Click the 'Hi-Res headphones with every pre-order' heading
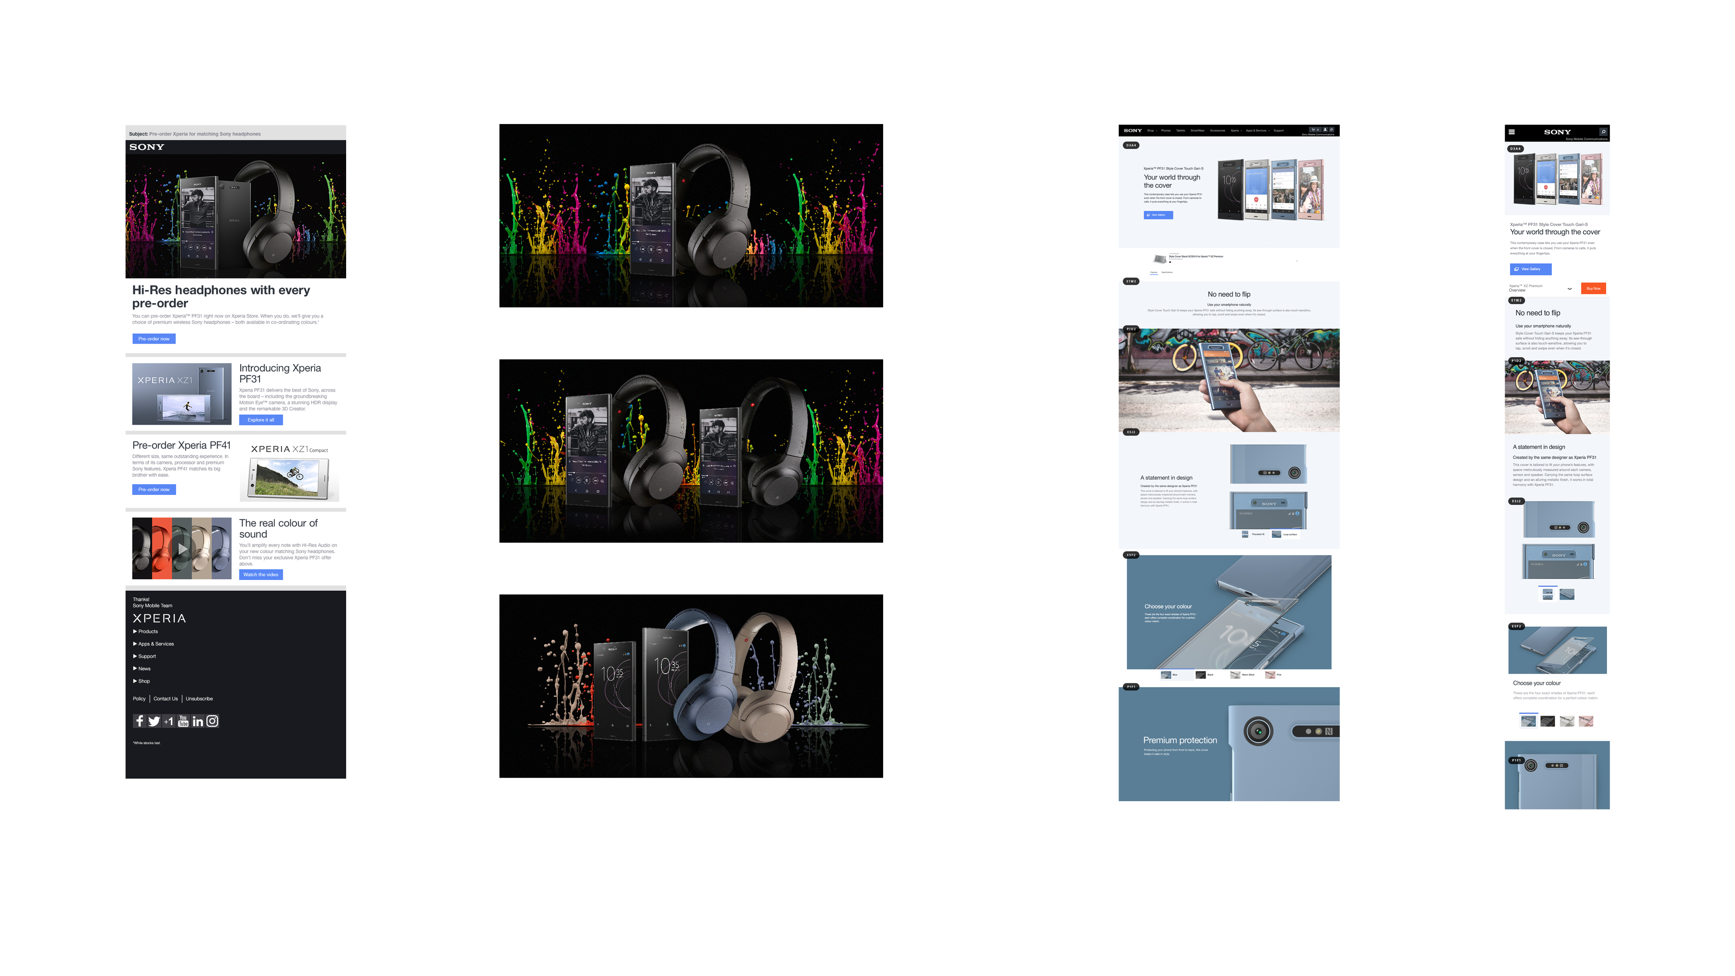This screenshot has width=1735, height=976. (x=221, y=296)
